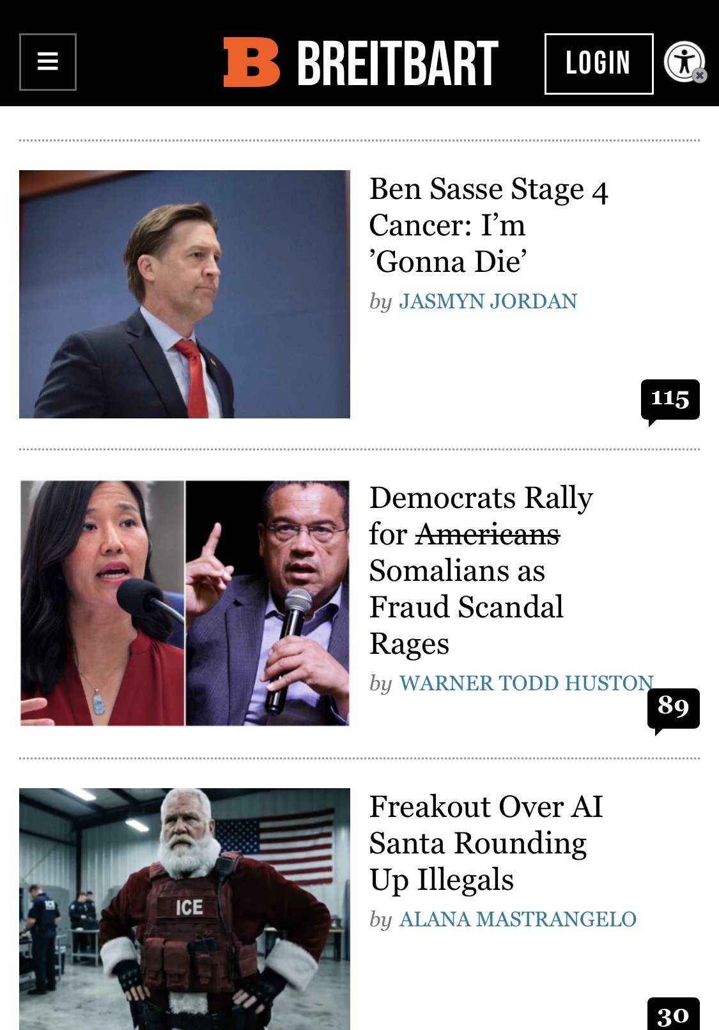This screenshot has width=719, height=1030.
Task: Open the 30 comments bubble
Action: tap(673, 1015)
